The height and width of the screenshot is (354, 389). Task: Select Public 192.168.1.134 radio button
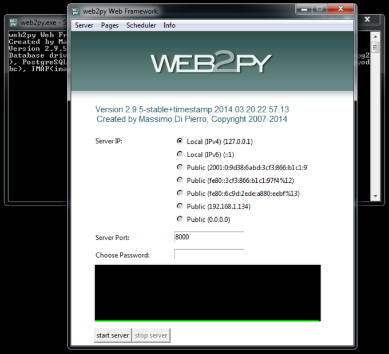tap(180, 206)
